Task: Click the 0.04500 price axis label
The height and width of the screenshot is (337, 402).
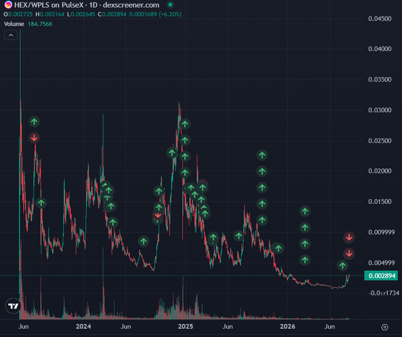Action: (380, 19)
